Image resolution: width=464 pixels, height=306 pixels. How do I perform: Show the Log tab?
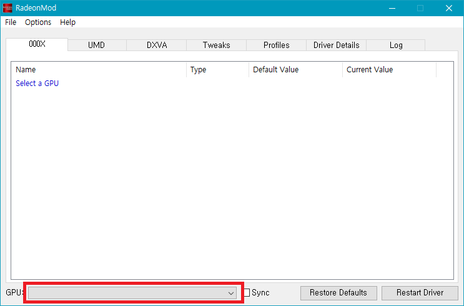coord(395,45)
